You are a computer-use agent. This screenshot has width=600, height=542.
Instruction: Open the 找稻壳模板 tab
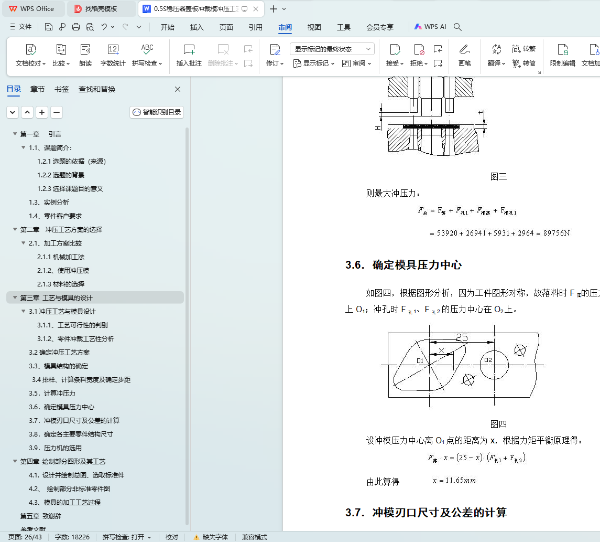pos(101,9)
